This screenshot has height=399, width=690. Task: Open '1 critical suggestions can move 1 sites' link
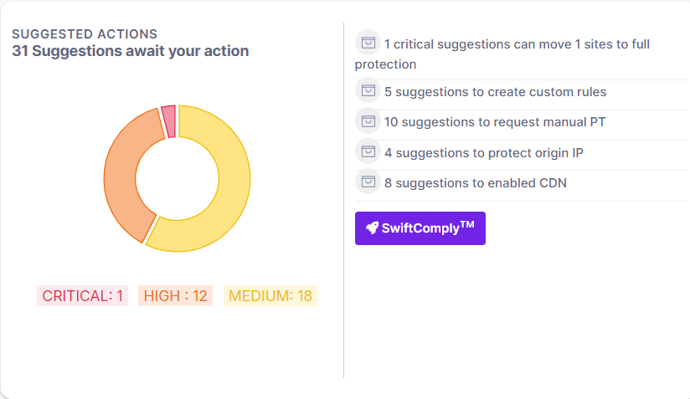point(516,44)
